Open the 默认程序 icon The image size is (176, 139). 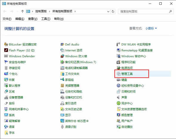(x=6, y=86)
